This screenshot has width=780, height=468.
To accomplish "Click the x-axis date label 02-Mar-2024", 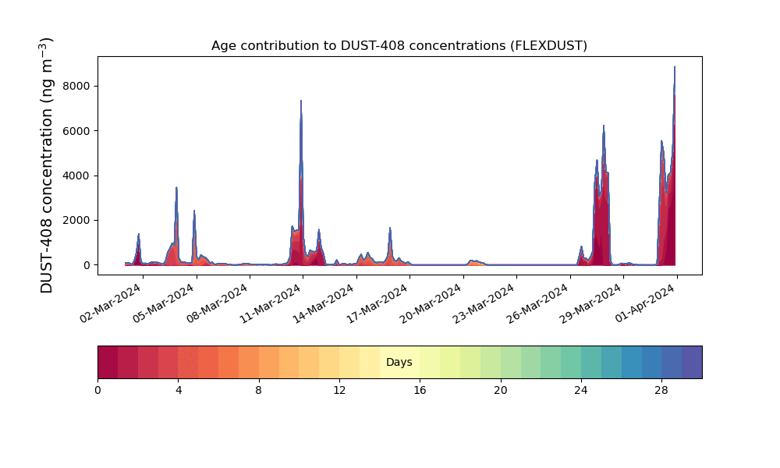I will (x=111, y=303).
